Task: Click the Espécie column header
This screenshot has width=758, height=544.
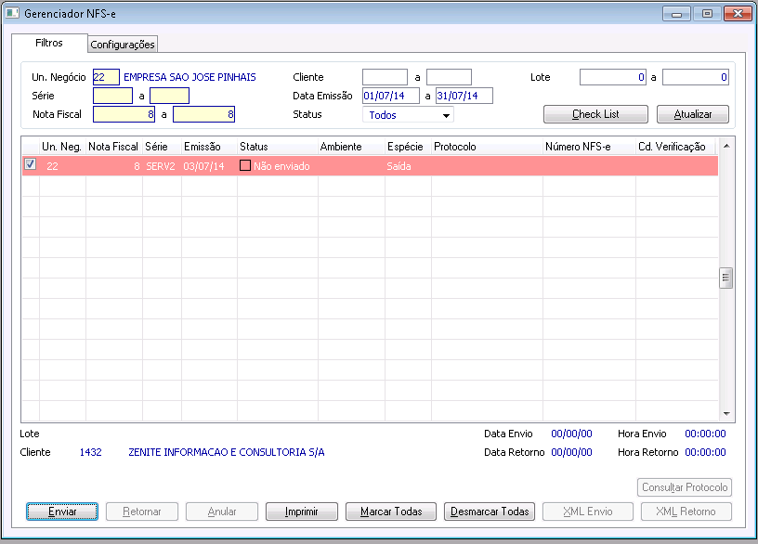Action: point(408,147)
